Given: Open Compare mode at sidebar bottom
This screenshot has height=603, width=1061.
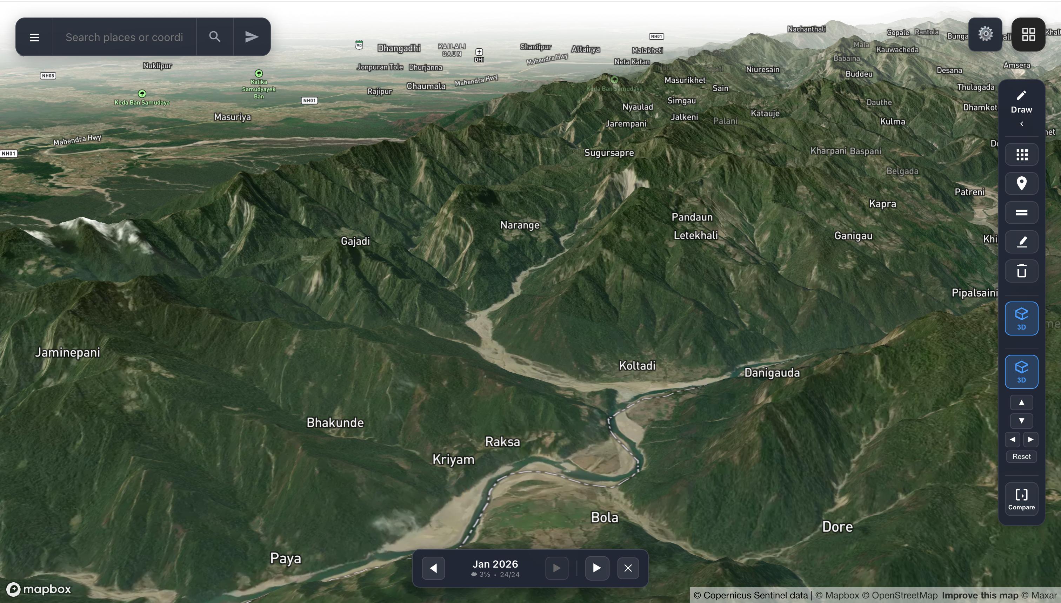Looking at the screenshot, I should point(1022,499).
